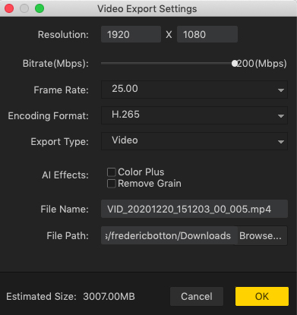Viewport: 297px width, 315px height.
Task: Click the Encoding Format dropdown arrow
Action: click(x=280, y=116)
